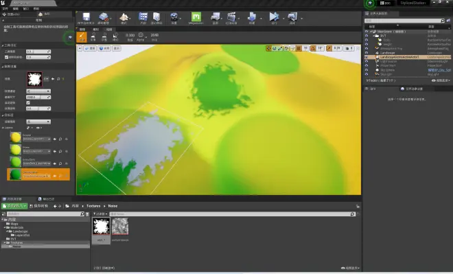Toggle rotation snapping in the viewport

tap(313, 48)
